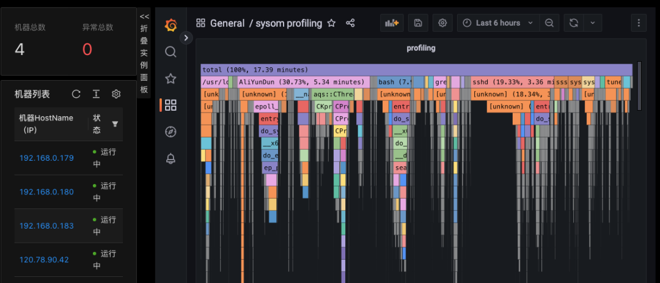Expand the Grafana sidebar with arrow button

pyautogui.click(x=186, y=39)
